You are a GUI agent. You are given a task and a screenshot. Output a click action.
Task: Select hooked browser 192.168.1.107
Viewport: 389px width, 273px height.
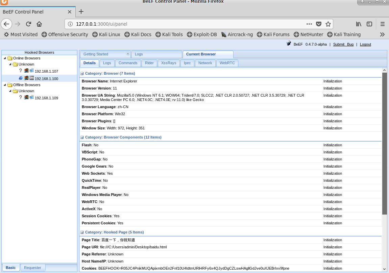pyautogui.click(x=46, y=71)
